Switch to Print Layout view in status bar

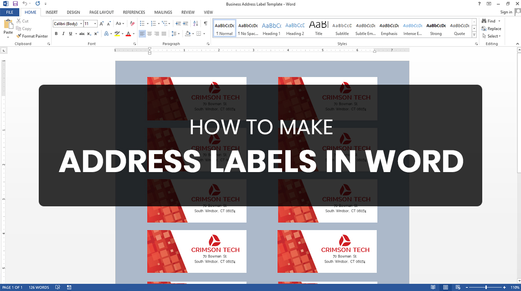pos(446,287)
